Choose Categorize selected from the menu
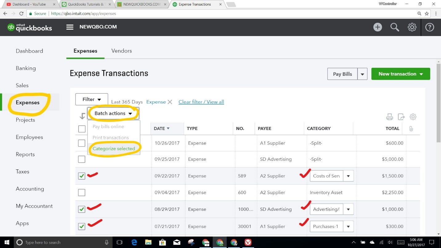 tap(114, 148)
